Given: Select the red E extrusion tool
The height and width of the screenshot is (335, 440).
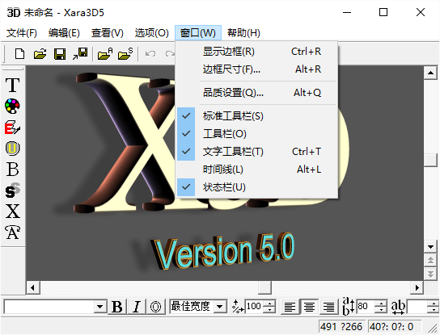Looking at the screenshot, I should 13,128.
